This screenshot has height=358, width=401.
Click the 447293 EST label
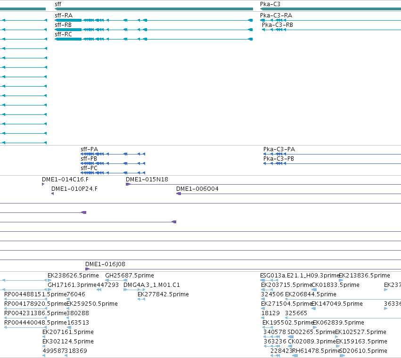107,285
